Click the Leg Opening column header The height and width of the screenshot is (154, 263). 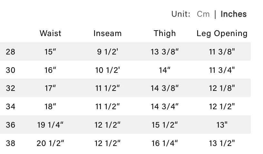pyautogui.click(x=222, y=34)
